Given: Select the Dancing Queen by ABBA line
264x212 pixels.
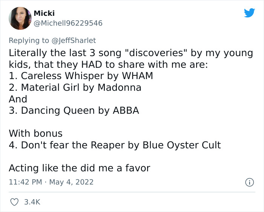Looking at the screenshot, I should click(74, 111).
